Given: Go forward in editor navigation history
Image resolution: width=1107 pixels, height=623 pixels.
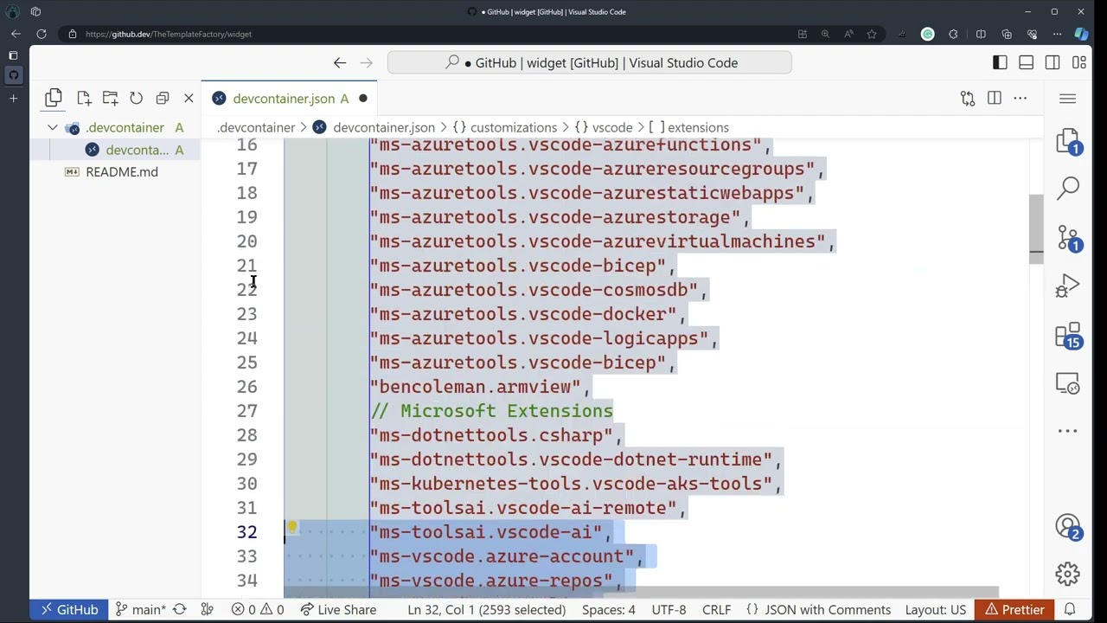Looking at the screenshot, I should click(366, 62).
